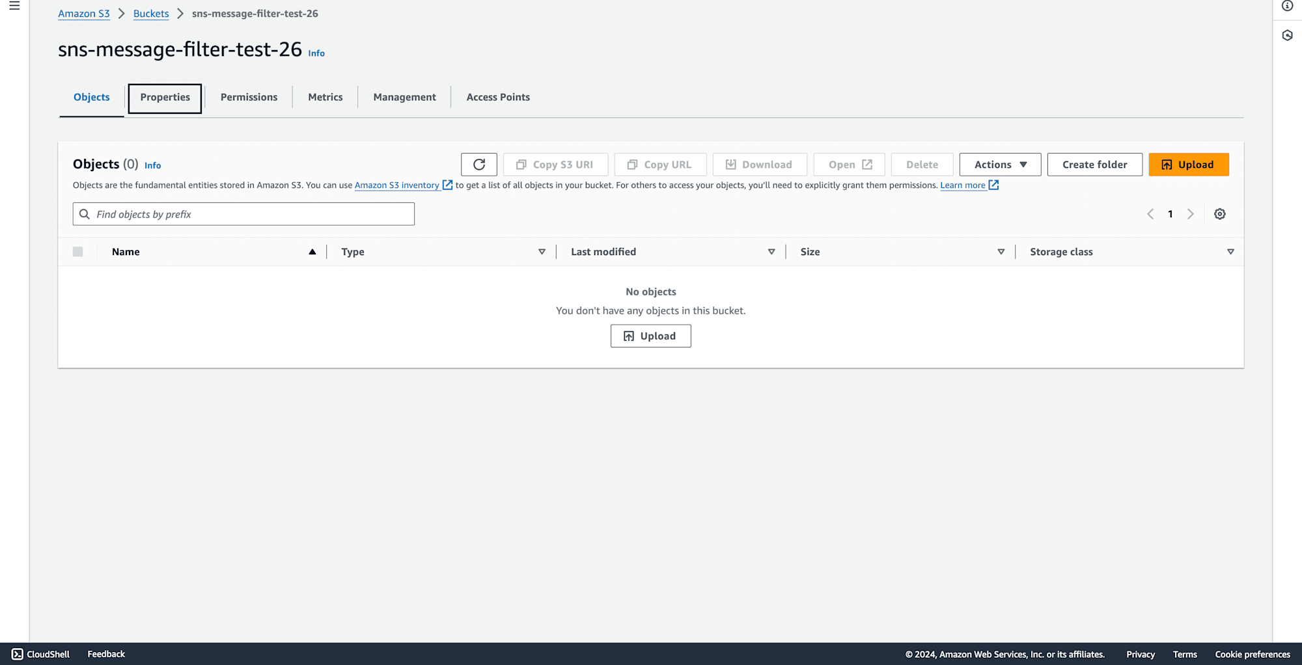Screen dimensions: 1302x665
Task: Open the Permissions tab
Action: click(249, 97)
